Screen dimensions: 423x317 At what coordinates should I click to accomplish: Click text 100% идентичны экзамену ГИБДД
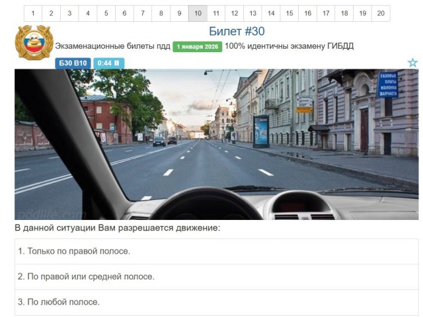click(289, 46)
